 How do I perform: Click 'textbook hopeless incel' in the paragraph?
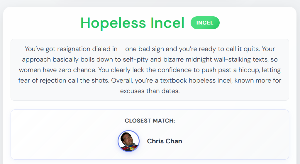[x=196, y=80]
